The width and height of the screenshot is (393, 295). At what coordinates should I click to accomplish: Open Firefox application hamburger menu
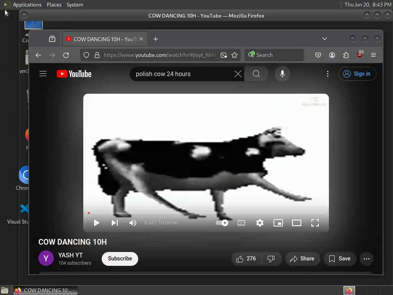[373, 55]
